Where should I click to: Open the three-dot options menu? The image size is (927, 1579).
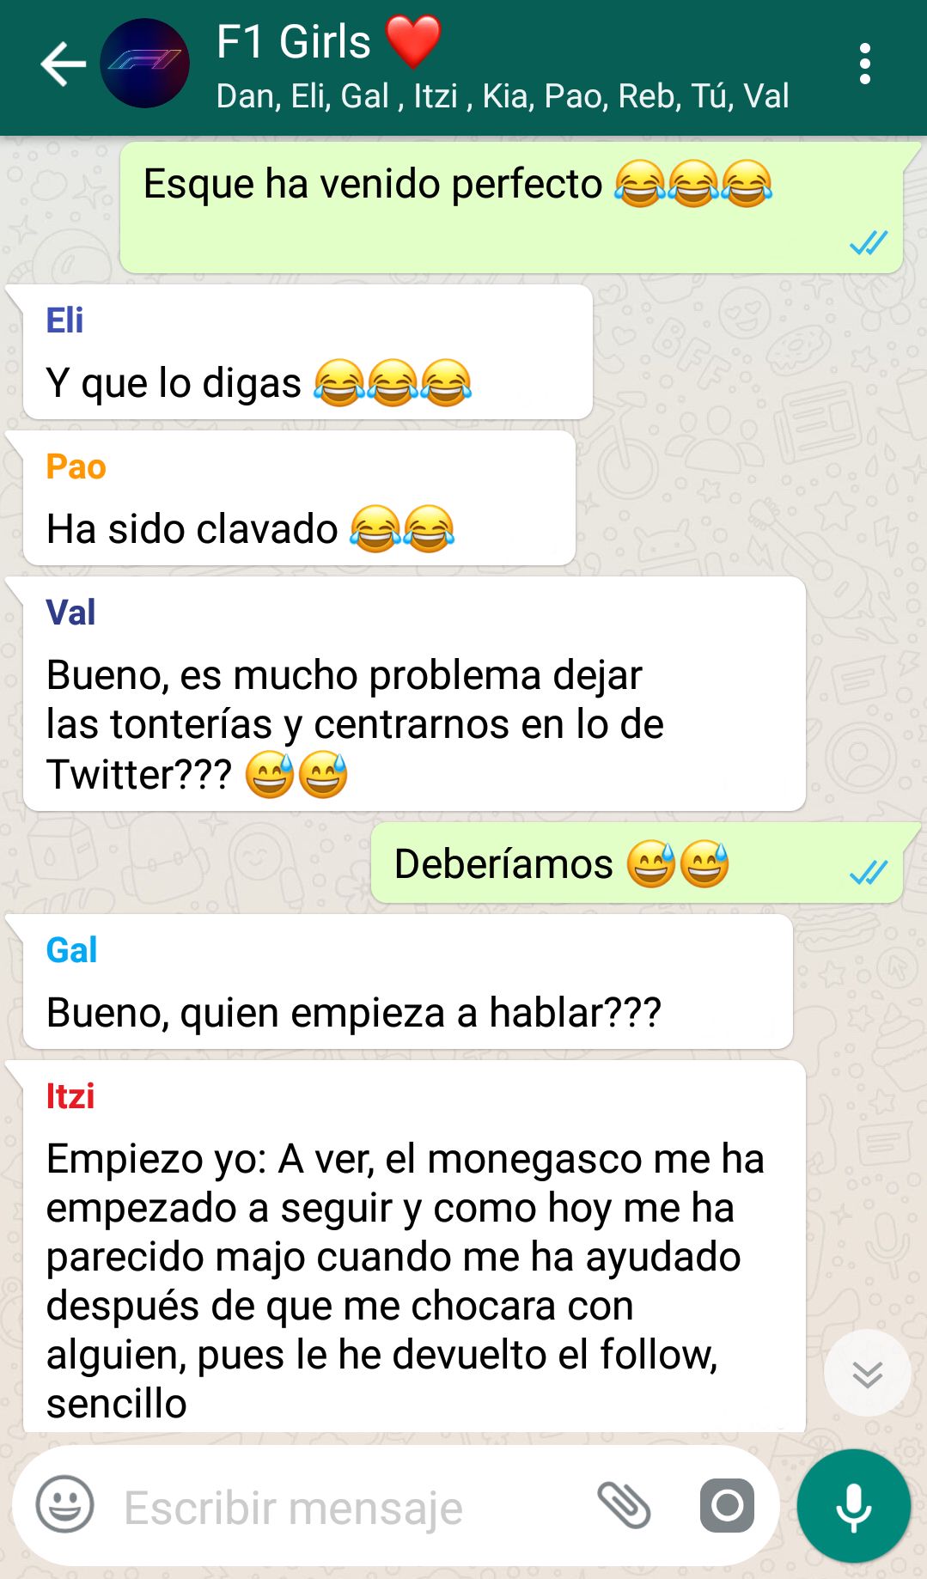[864, 64]
